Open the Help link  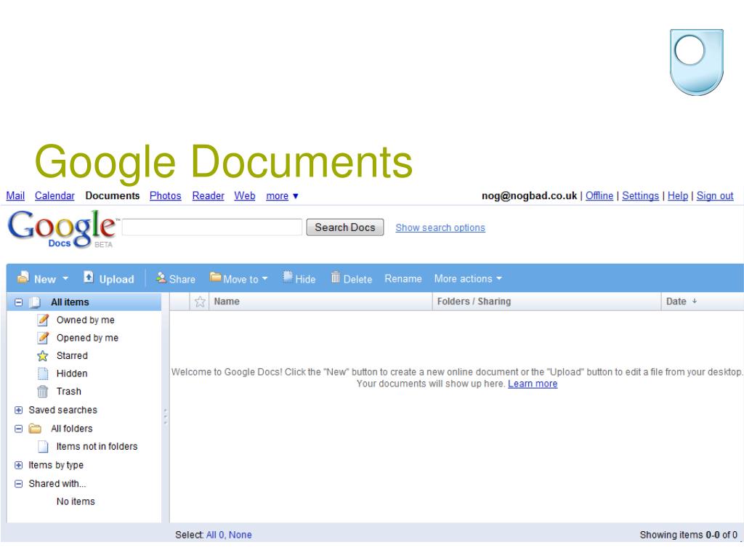(x=678, y=195)
